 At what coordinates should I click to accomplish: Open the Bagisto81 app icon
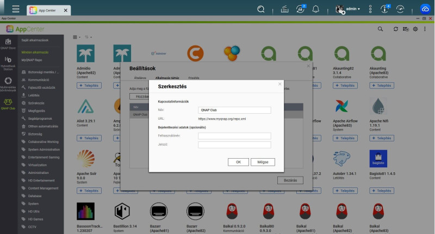378,159
